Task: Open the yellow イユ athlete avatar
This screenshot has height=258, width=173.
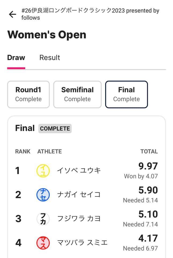Action: click(43, 171)
